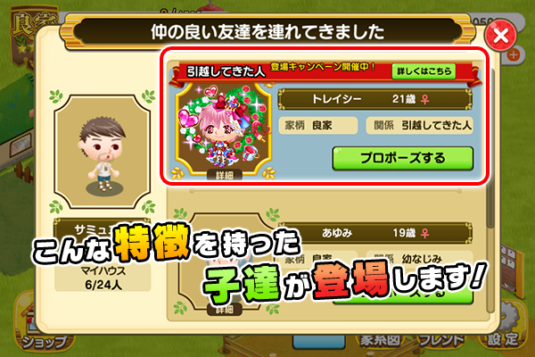Select the あゆみ 19歳 name bar

(375, 233)
